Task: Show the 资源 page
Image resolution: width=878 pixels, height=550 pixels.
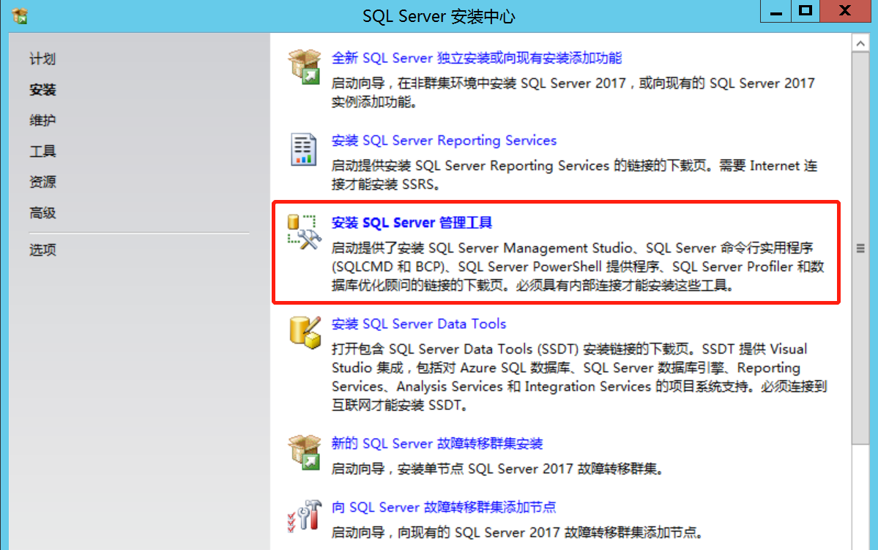Action: pos(42,182)
